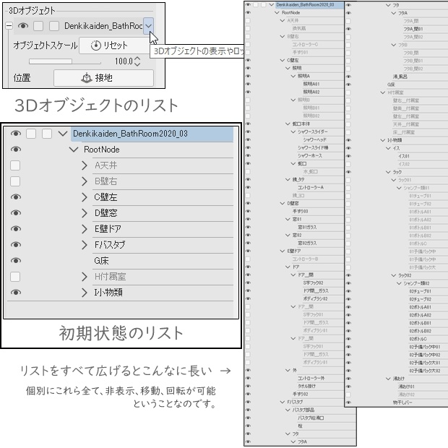Select バスタブ給湯口 row in expanded list
The image size is (448, 448).
coord(311,418)
